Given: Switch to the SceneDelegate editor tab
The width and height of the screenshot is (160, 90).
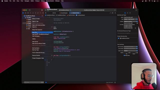Looking at the screenshot, I should click(63, 13).
